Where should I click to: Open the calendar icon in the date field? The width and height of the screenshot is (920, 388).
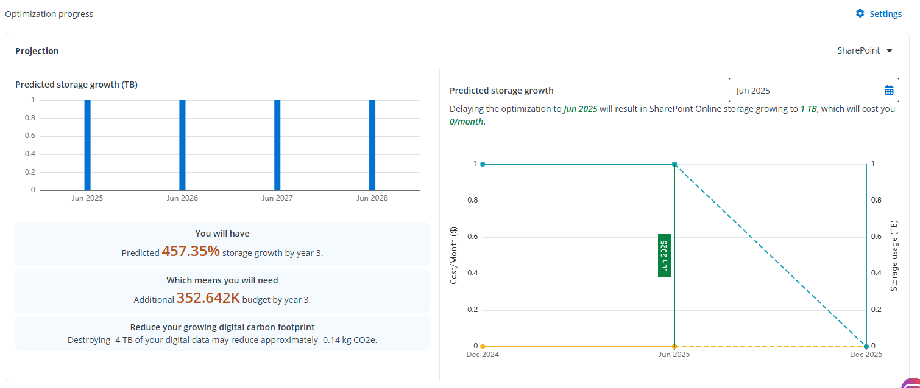(x=889, y=89)
